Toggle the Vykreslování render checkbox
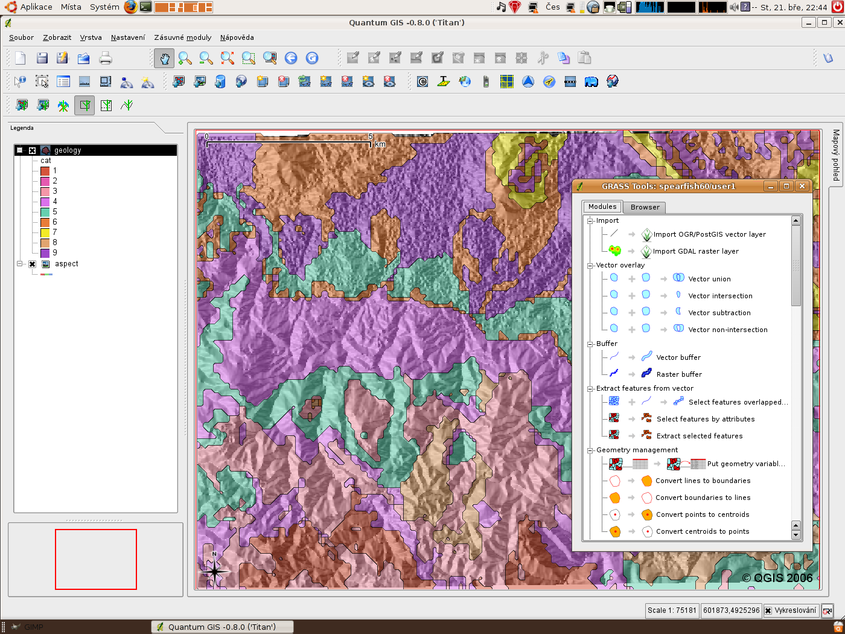The width and height of the screenshot is (845, 634). tap(768, 610)
